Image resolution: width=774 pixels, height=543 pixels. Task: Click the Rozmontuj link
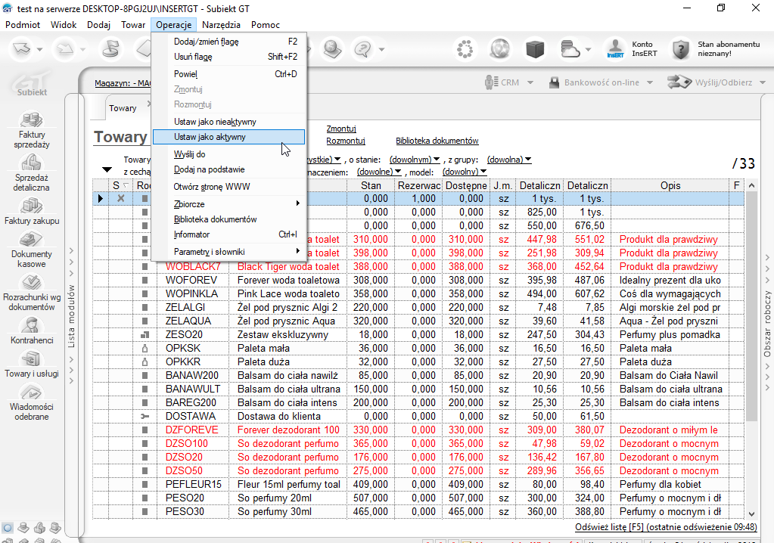pyautogui.click(x=346, y=141)
